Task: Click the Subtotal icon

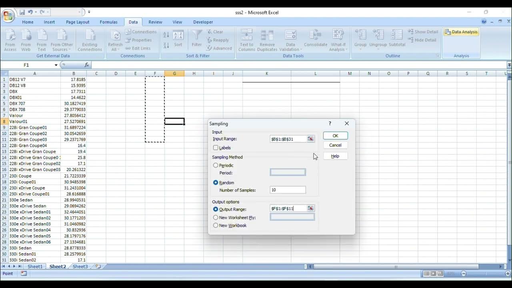Action: [x=397, y=35]
